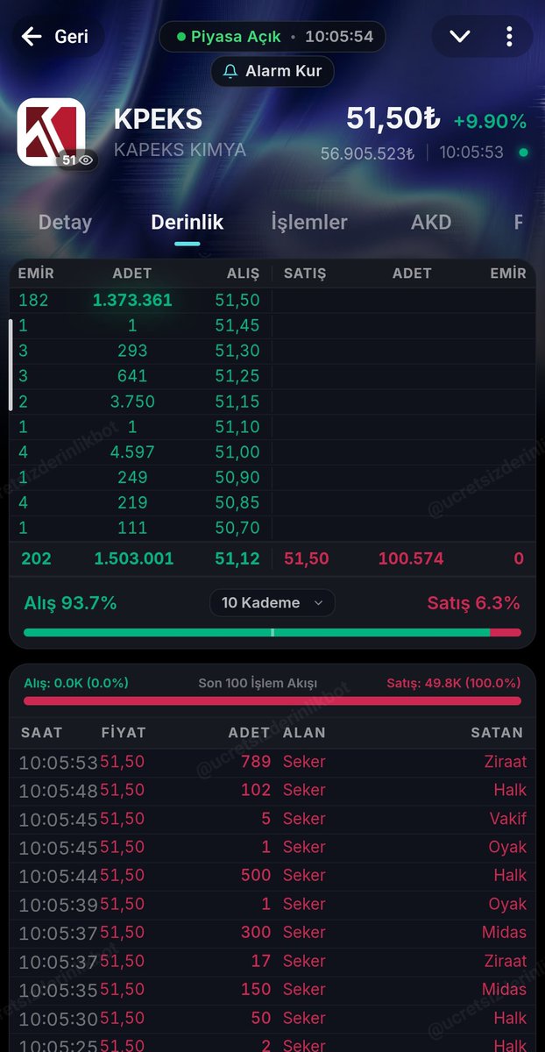Open the three-dot overflow menu
545x1052 pixels.
pos(509,37)
